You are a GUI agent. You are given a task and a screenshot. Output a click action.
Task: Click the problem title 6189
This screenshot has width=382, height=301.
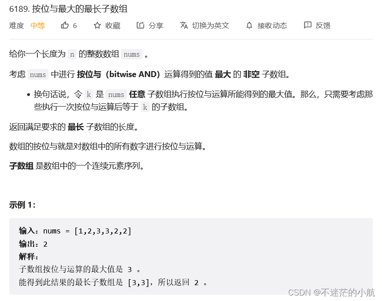[x=68, y=9]
